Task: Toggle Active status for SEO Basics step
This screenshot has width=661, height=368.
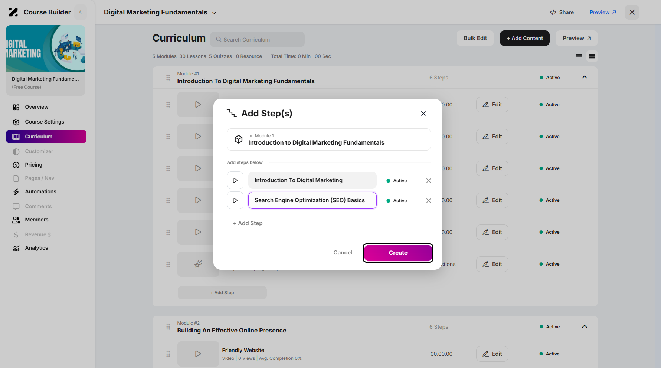Action: pyautogui.click(x=397, y=201)
